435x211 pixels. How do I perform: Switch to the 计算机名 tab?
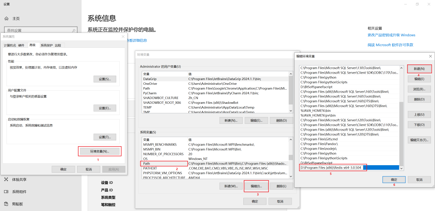tap(10, 45)
